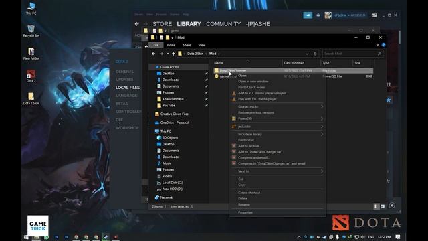Select BETAS in Dota 2 properties

122,104
